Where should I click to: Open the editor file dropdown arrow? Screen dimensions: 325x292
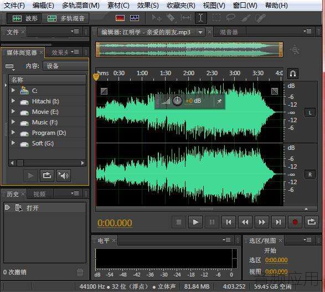[x=200, y=32]
